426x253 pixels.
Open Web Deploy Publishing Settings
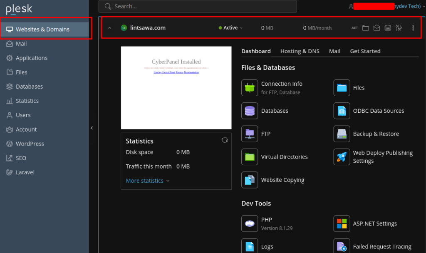coord(373,157)
